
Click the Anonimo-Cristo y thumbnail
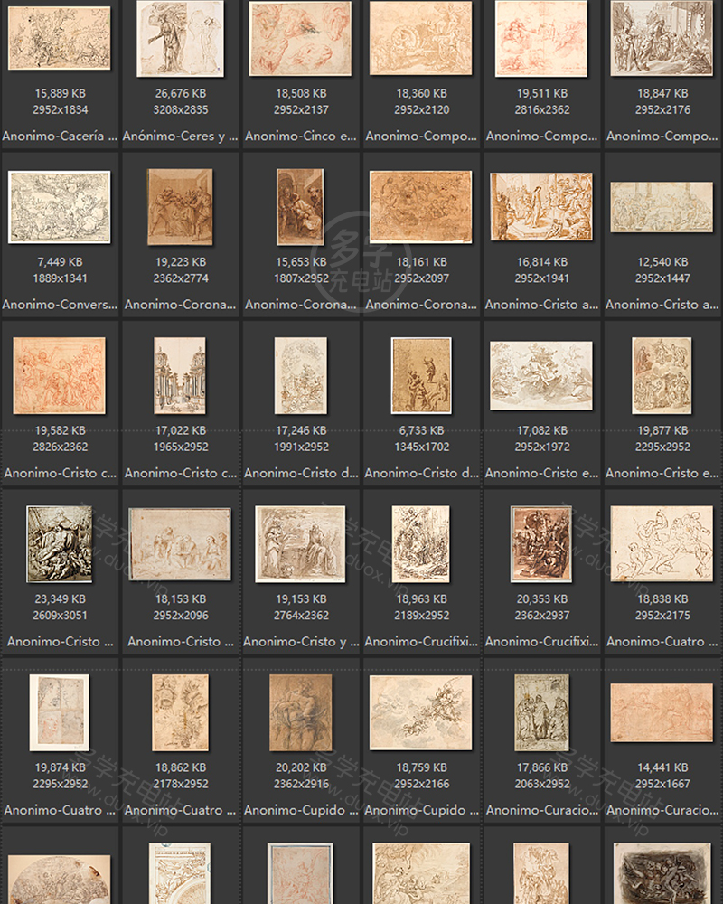(x=300, y=543)
